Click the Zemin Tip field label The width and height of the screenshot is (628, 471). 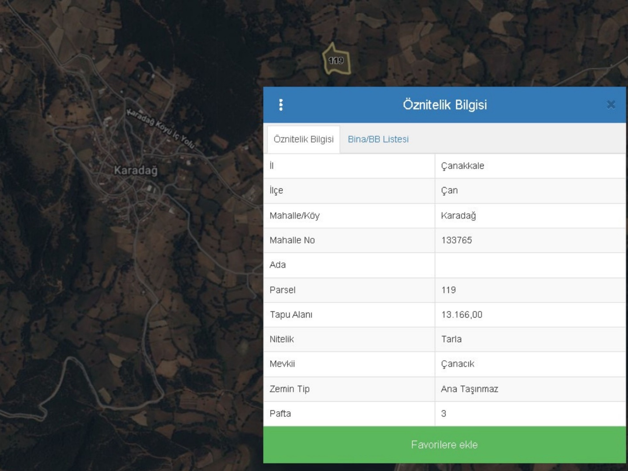(290, 389)
